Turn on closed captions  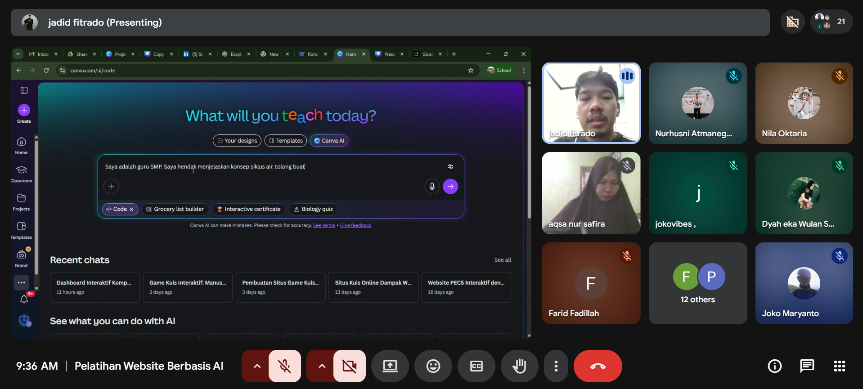click(476, 366)
